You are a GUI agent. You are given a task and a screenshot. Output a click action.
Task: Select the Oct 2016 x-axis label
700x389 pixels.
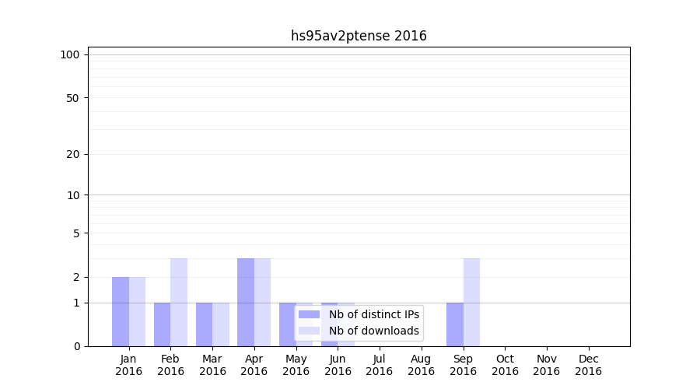pyautogui.click(x=505, y=365)
